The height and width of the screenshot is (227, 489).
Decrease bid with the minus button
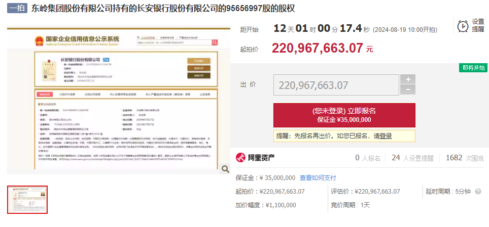pos(407,90)
